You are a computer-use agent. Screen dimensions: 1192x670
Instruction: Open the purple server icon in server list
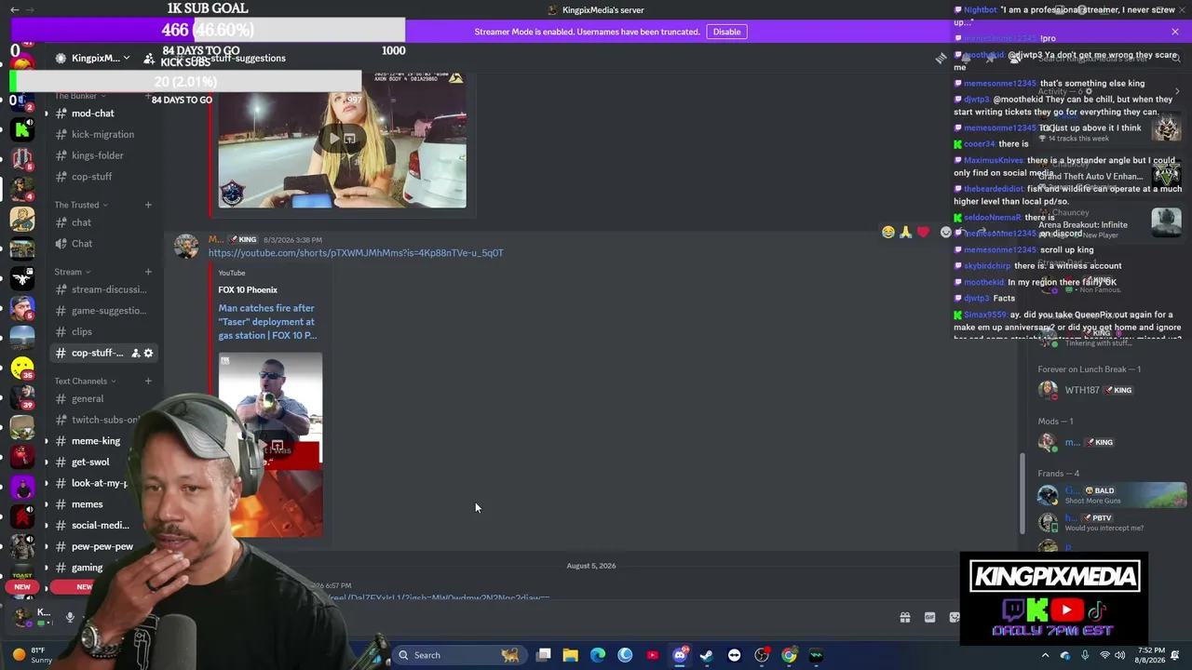coord(22,487)
